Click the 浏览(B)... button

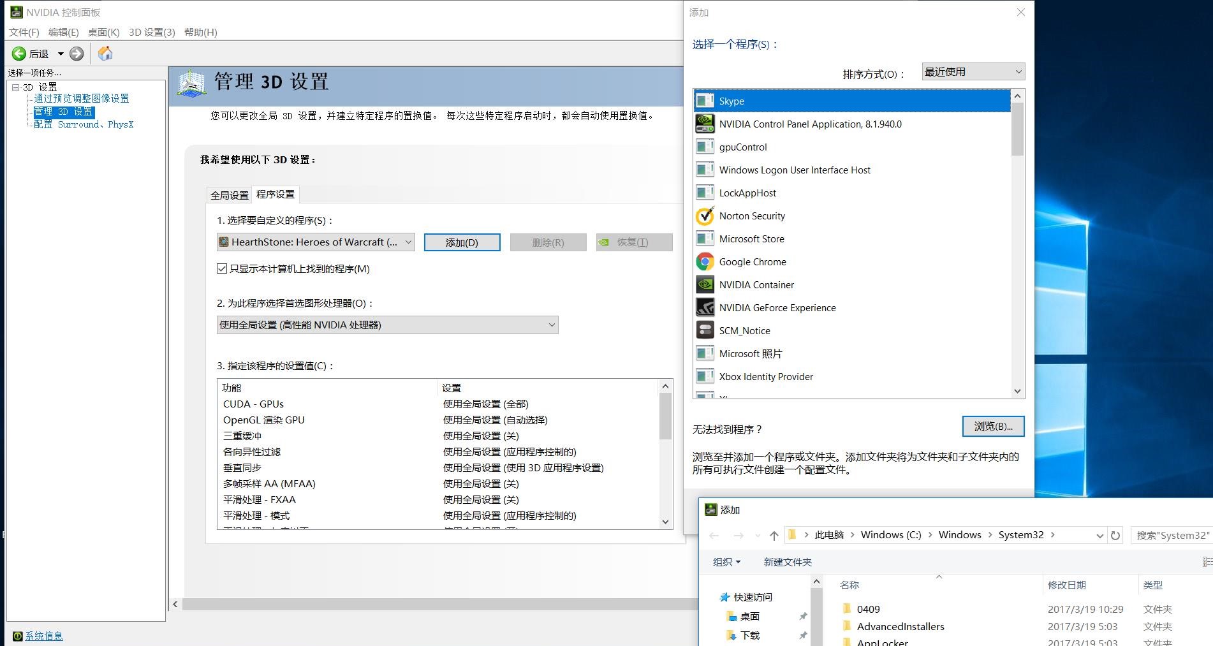click(993, 426)
